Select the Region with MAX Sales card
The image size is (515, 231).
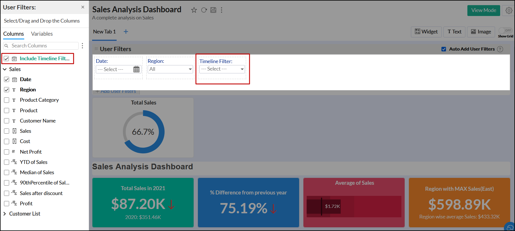[x=459, y=203]
